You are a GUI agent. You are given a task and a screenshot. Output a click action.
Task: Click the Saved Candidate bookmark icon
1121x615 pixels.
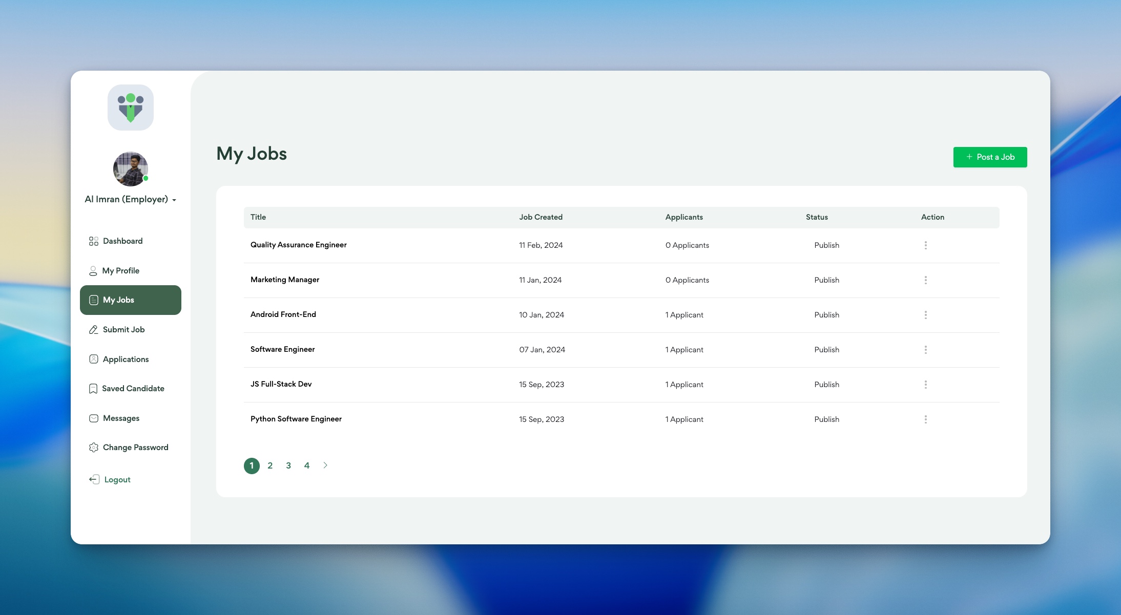(93, 389)
